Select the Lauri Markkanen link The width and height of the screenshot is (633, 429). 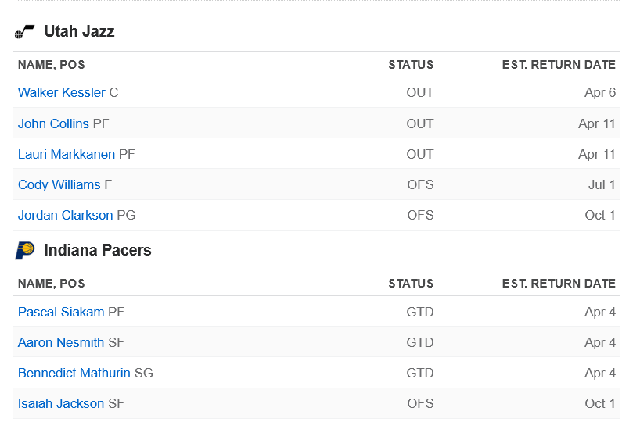(x=67, y=154)
